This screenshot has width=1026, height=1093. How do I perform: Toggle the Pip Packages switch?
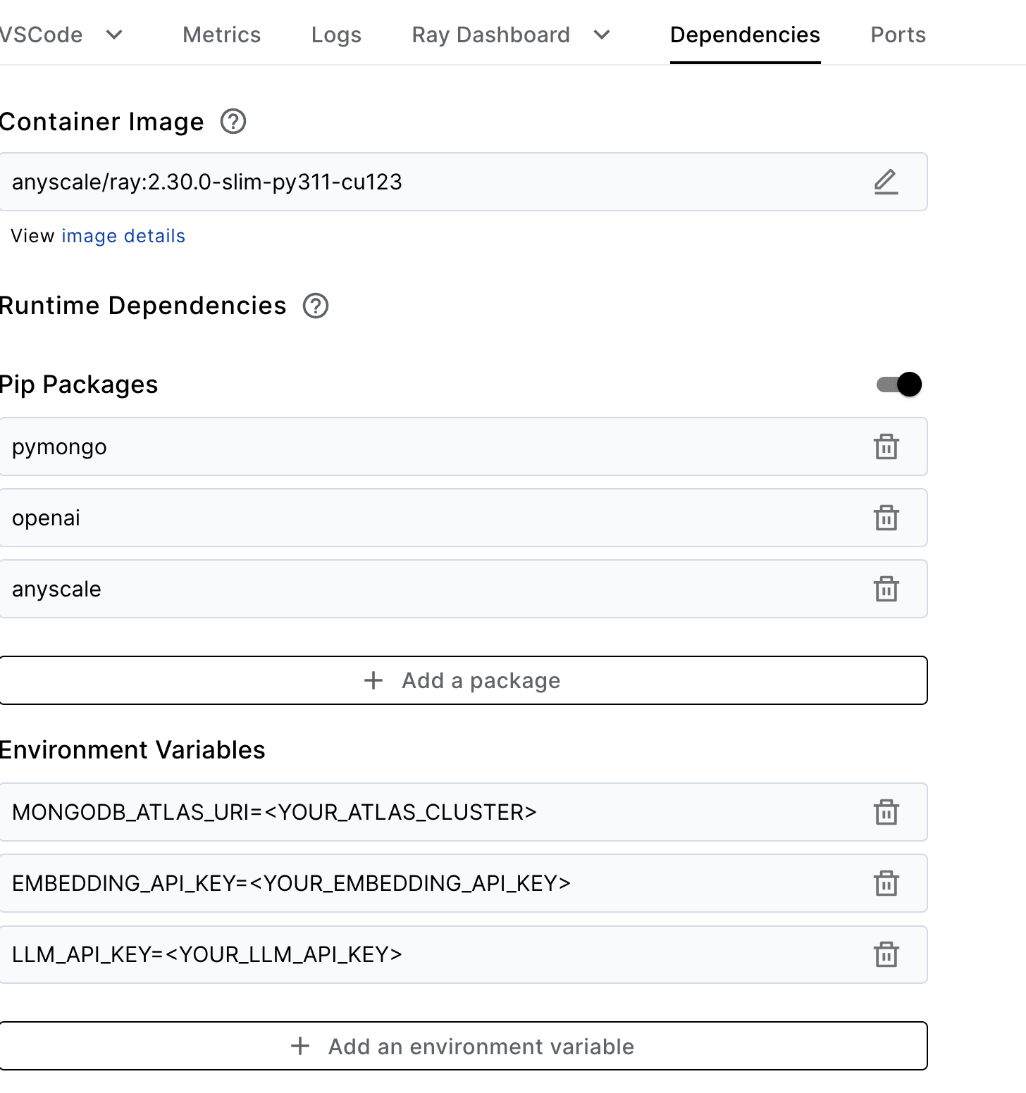[899, 385]
